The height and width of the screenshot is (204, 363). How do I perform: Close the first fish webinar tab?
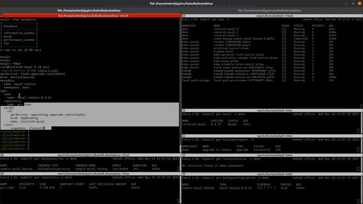point(177,10)
